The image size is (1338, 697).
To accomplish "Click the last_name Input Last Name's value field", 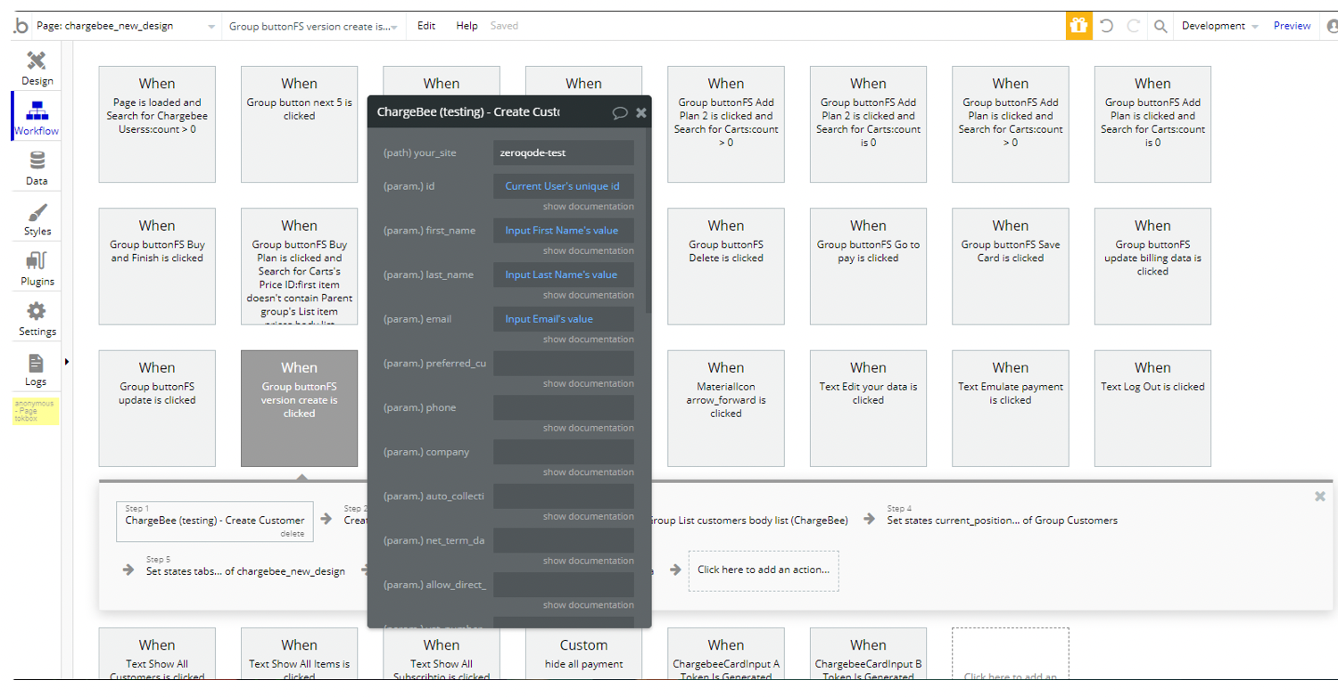I will (564, 275).
